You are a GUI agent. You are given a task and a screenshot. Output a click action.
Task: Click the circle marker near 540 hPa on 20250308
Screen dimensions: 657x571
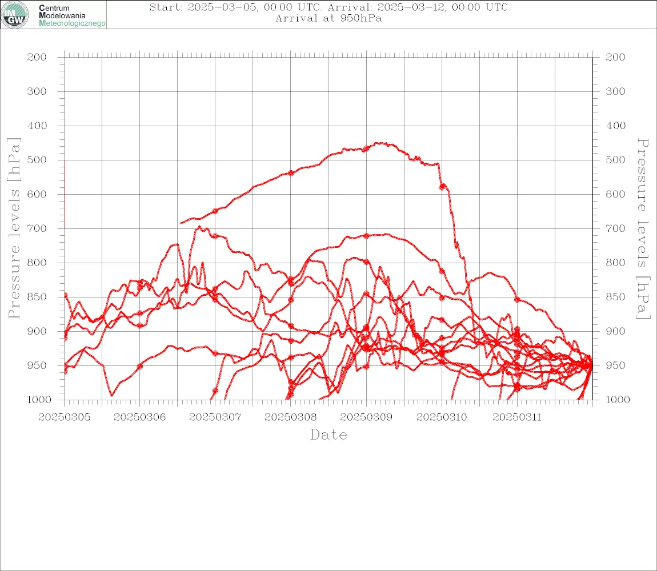[x=291, y=173]
